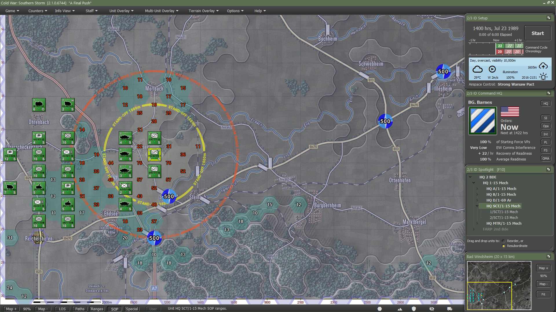Open the Int staff report button

click(x=546, y=134)
